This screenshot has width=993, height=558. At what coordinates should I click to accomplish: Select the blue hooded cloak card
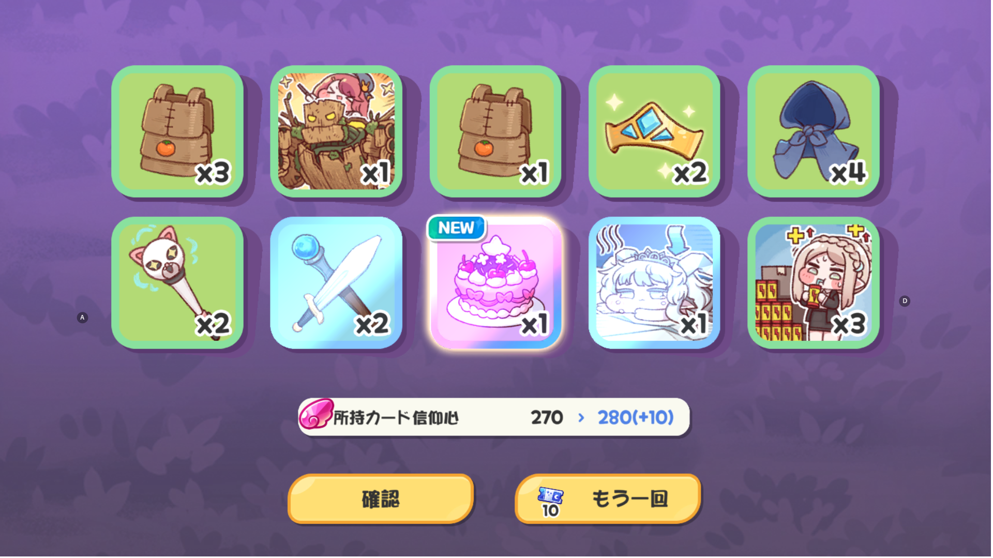[814, 131]
